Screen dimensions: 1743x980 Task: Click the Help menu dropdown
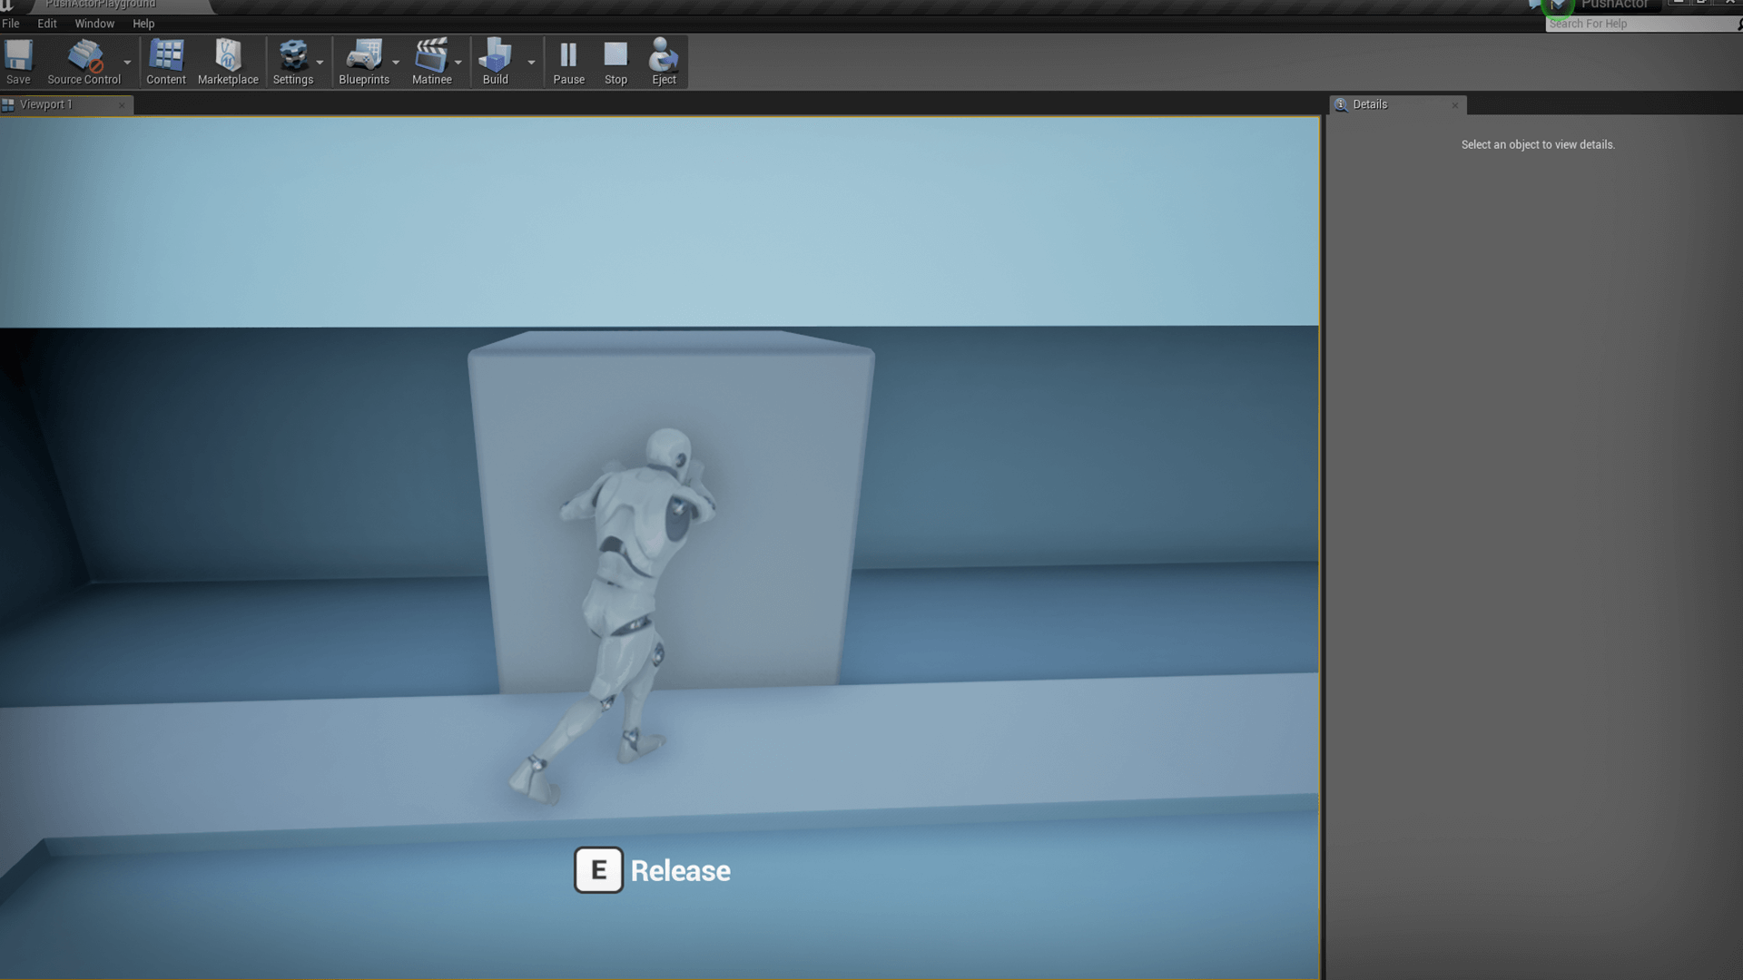click(x=143, y=23)
